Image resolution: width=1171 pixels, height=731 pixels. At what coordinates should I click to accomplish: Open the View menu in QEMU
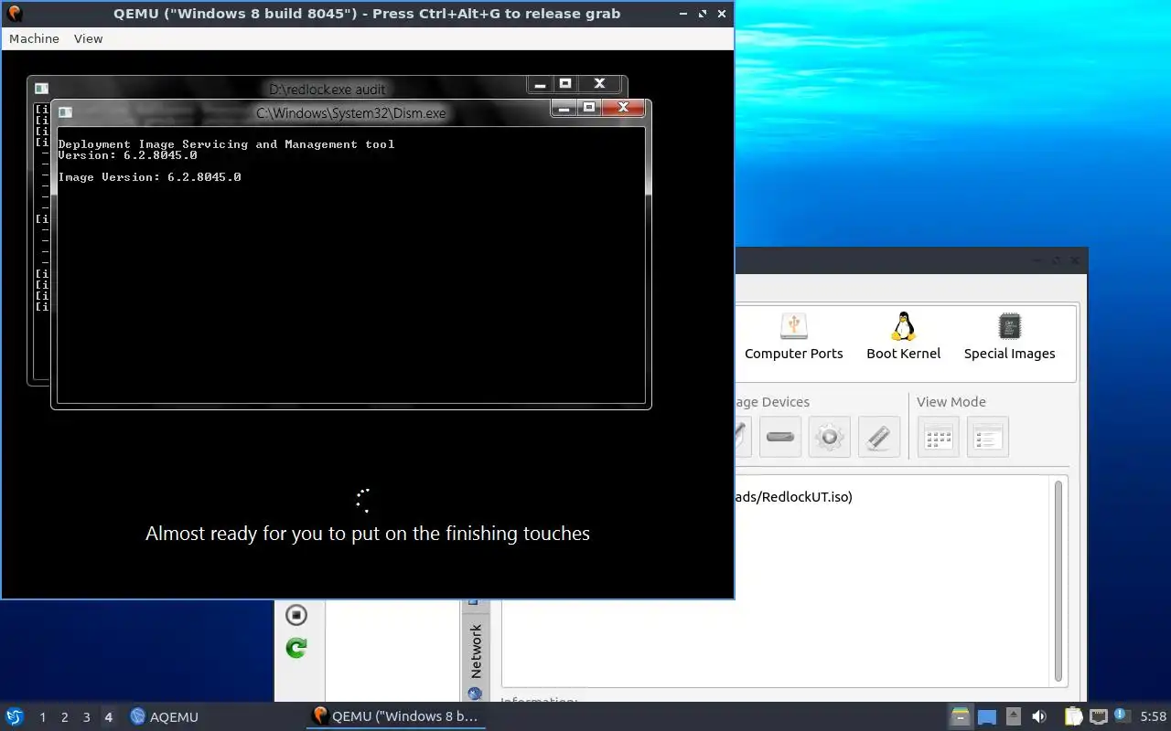88,38
